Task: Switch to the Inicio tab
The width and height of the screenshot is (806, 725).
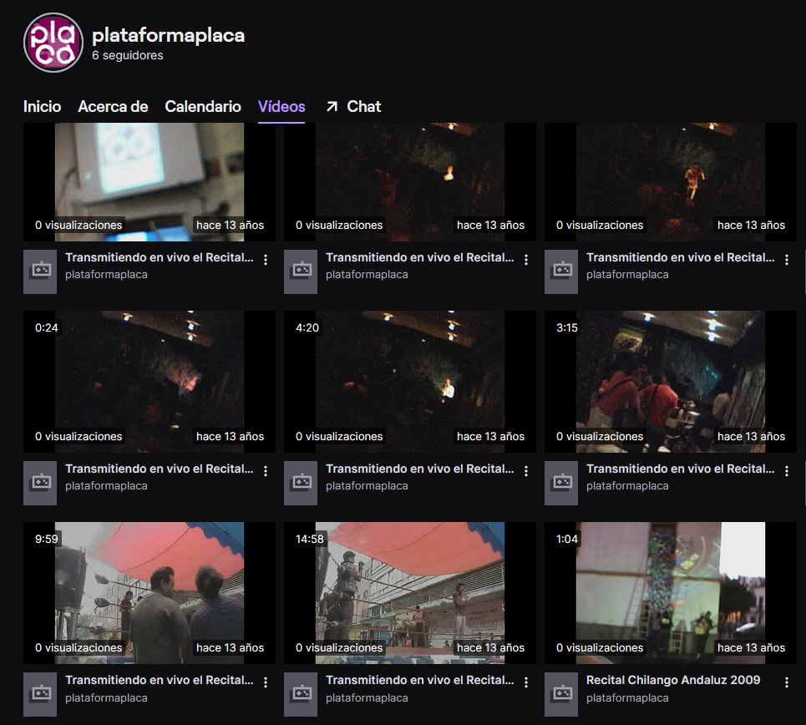Action: (x=42, y=107)
